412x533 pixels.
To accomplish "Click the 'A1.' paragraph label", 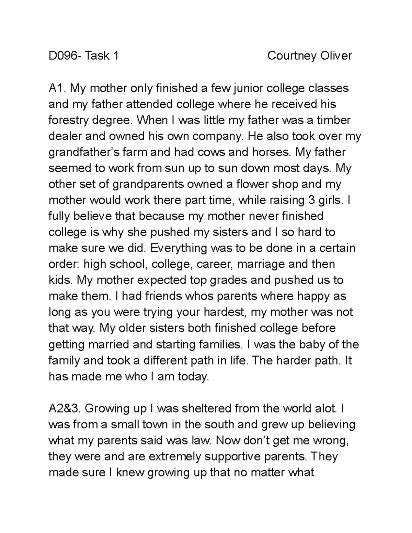I will 57,88.
